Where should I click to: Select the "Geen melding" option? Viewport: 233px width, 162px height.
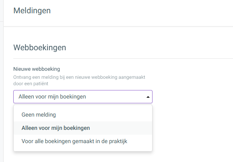click(x=83, y=115)
